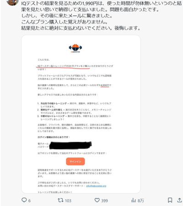Click the orange サインイン button

pos(75,161)
